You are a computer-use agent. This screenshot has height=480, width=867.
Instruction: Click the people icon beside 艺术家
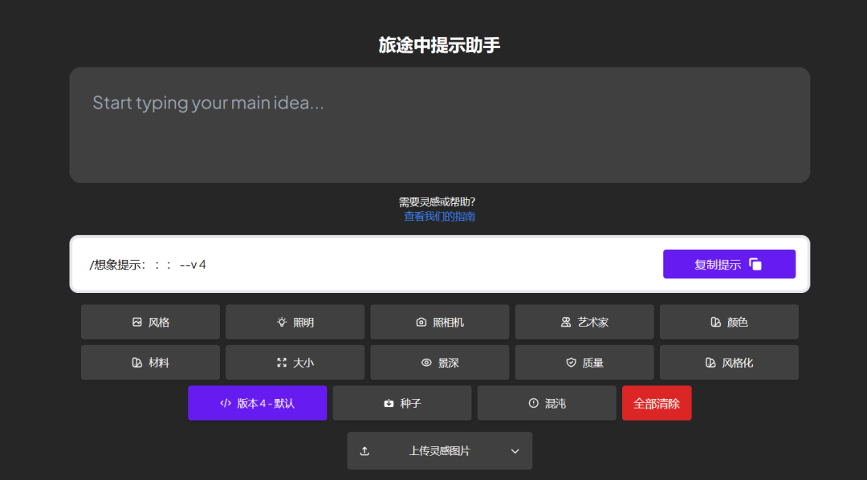(x=566, y=322)
